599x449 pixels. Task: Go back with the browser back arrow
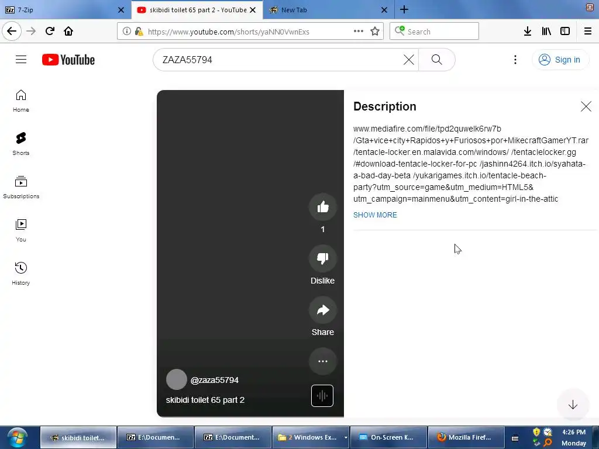(x=12, y=32)
